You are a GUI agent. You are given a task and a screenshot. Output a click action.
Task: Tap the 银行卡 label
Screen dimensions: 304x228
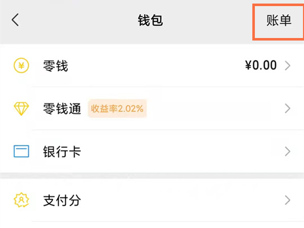pos(62,151)
